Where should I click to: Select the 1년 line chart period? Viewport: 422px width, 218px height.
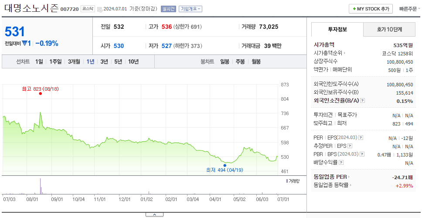90,61
